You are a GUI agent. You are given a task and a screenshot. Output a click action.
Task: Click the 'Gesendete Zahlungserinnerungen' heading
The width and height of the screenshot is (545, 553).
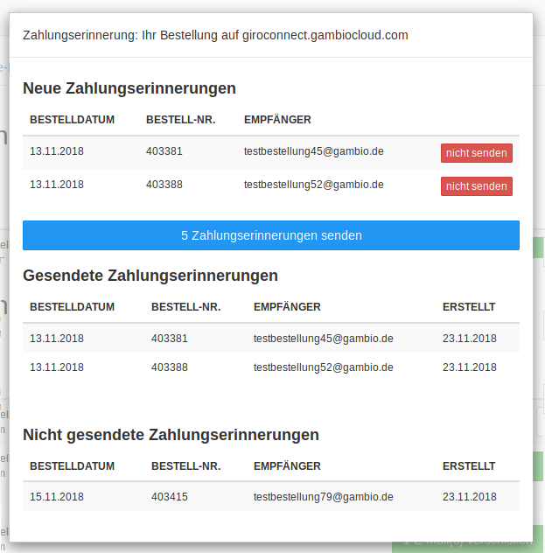[x=150, y=276]
